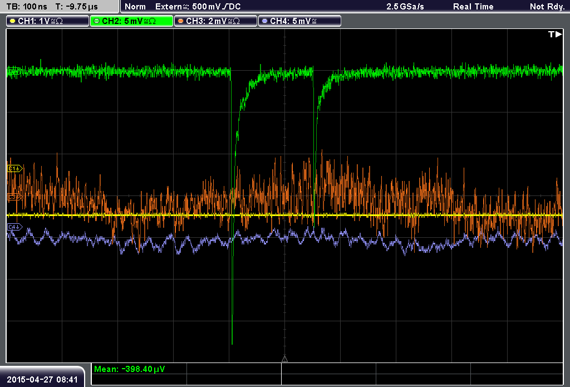
Task: Click the 2.5 GSa/s sample rate readout
Action: coord(405,7)
